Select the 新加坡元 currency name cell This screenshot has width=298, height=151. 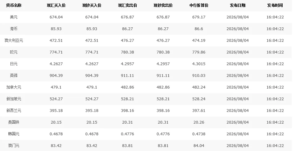pos(14,99)
